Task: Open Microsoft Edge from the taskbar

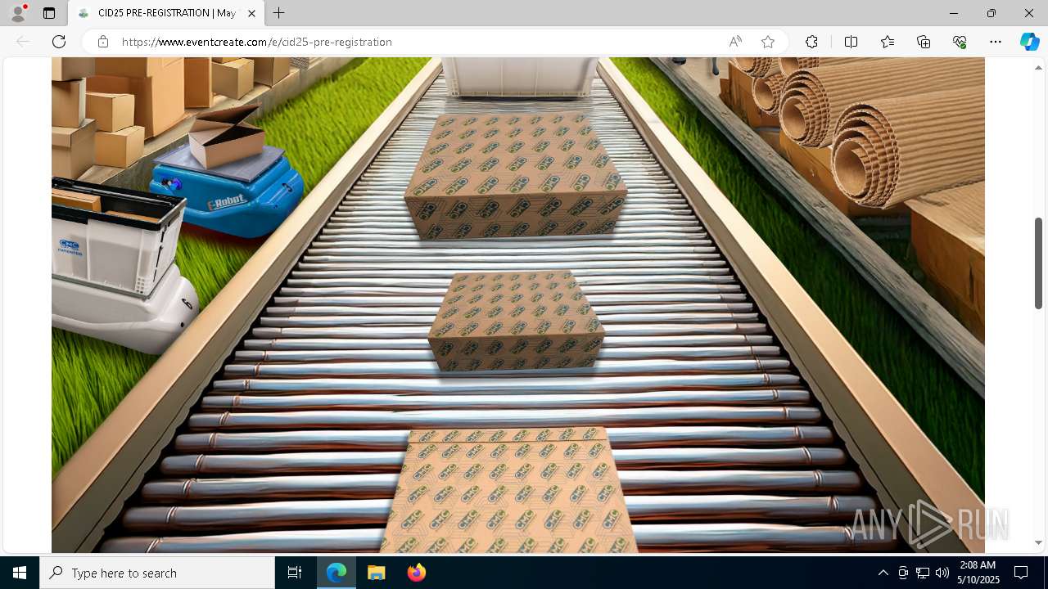Action: (x=337, y=573)
